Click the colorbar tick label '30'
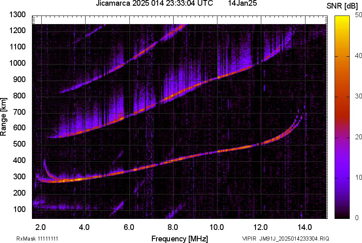Image resolution: width=362 pixels, height=243 pixels. pyautogui.click(x=359, y=96)
